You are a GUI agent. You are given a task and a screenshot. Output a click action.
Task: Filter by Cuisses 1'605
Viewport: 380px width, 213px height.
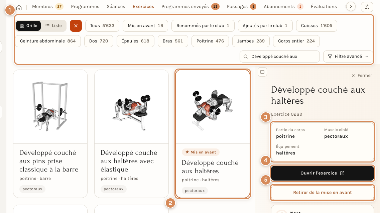316,26
